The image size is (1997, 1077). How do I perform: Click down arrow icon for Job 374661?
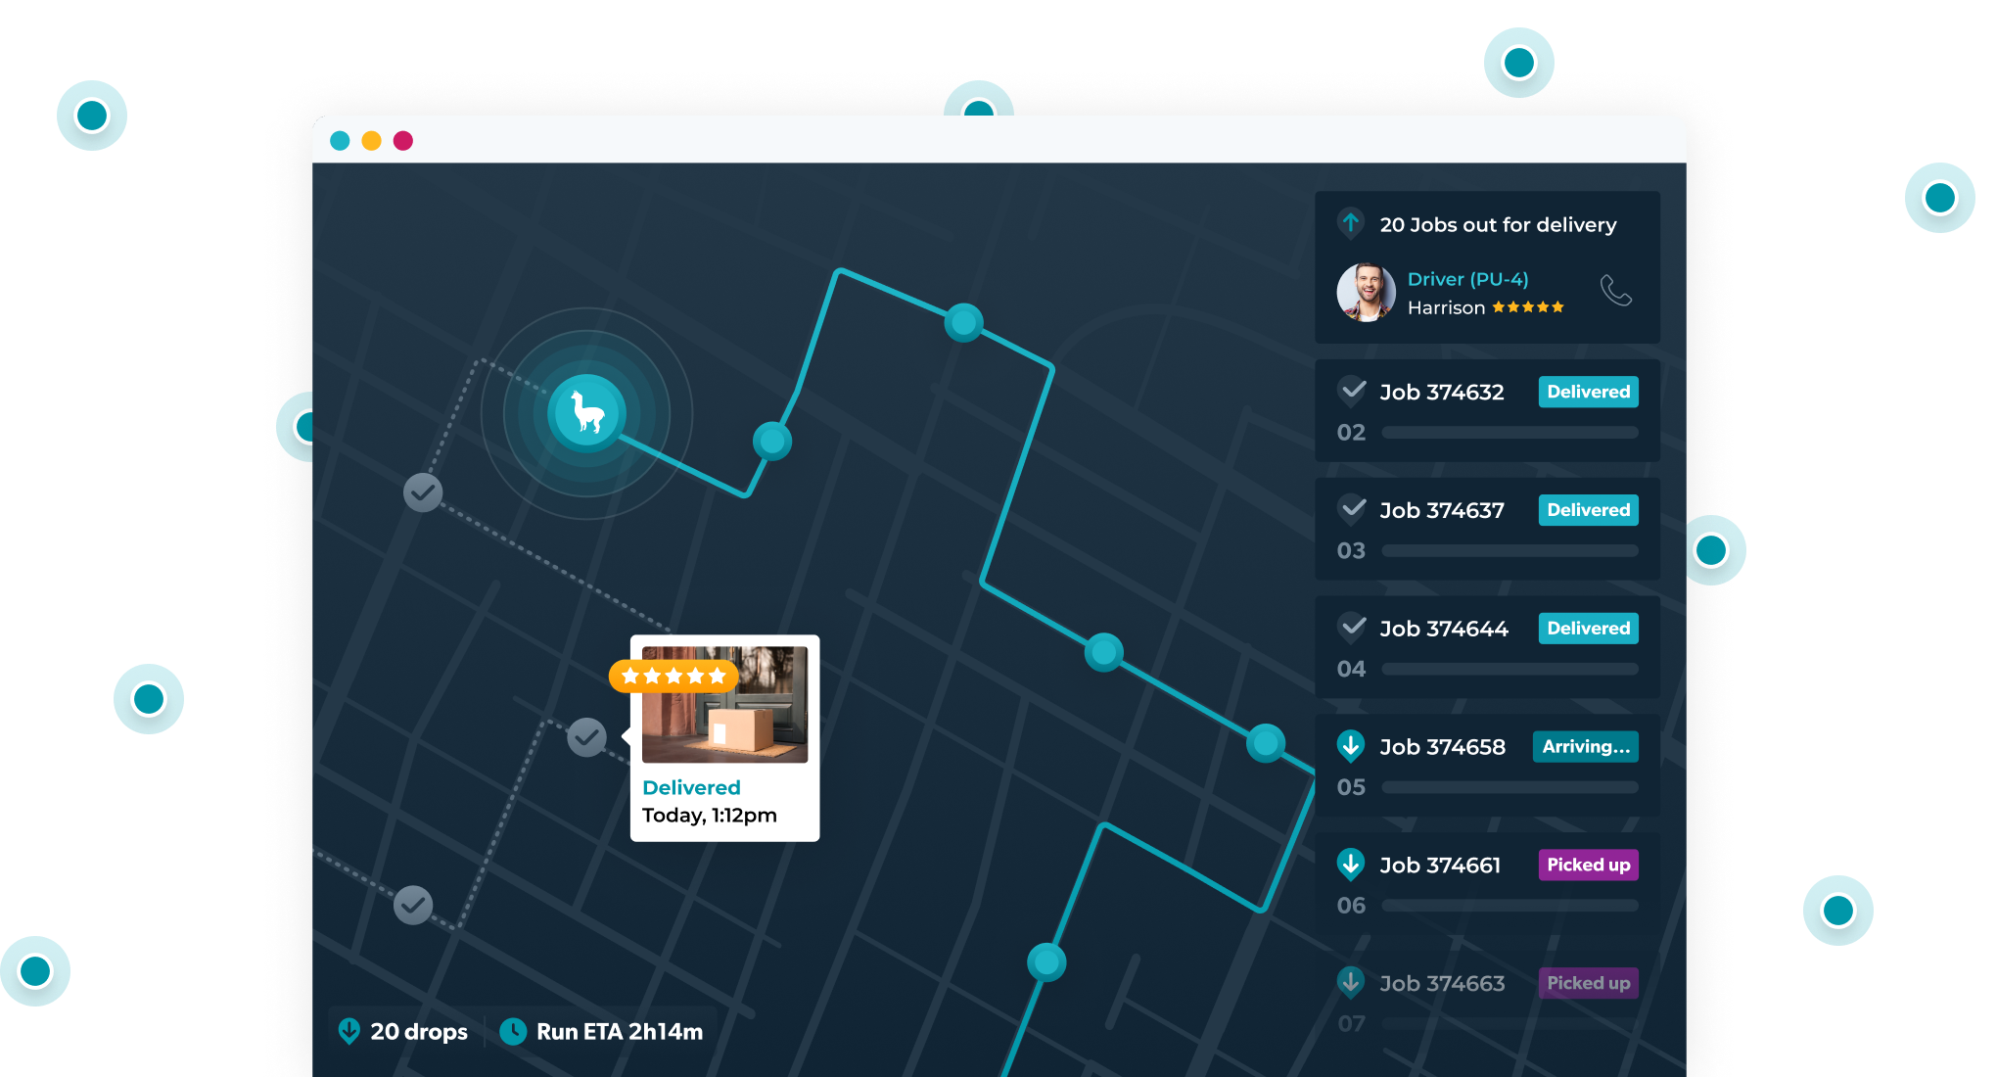[x=1351, y=865]
